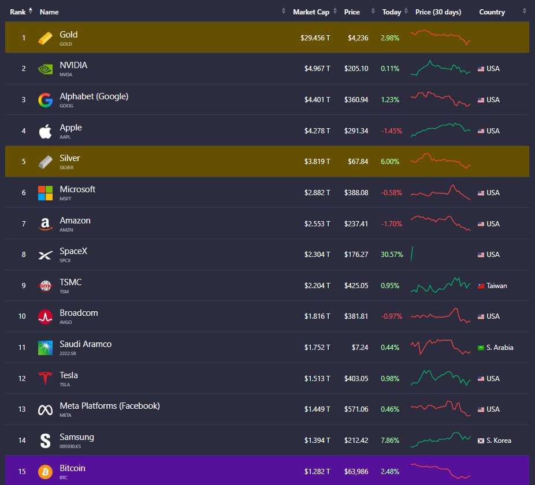Sort table by Price column
This screenshot has height=485, width=535.
359,12
